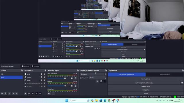
Task: Undock the Управление panel with its popout icon
Action: coord(183,70)
